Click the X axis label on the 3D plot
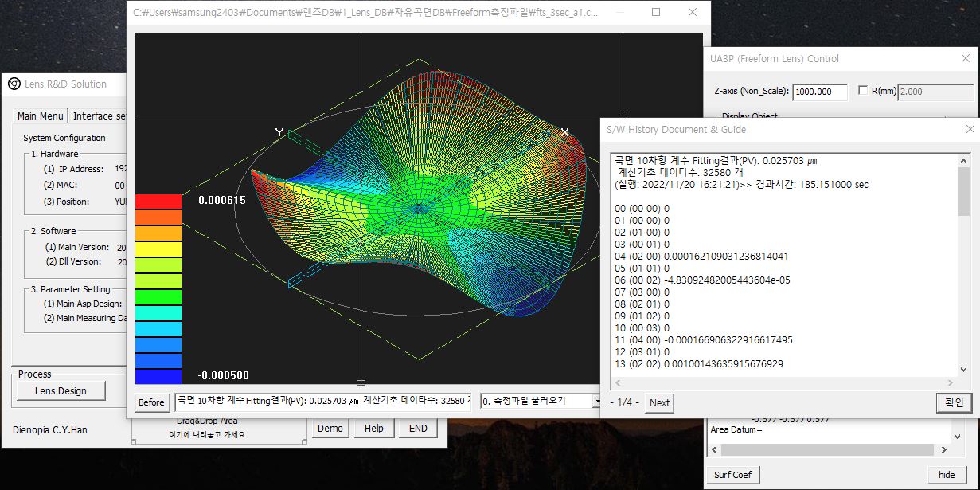Viewport: 980px width, 490px height. (x=565, y=132)
